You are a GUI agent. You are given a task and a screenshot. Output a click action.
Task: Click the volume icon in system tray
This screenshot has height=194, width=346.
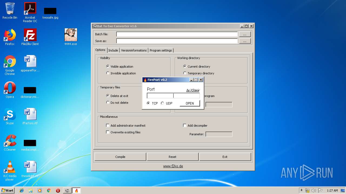[314, 190]
